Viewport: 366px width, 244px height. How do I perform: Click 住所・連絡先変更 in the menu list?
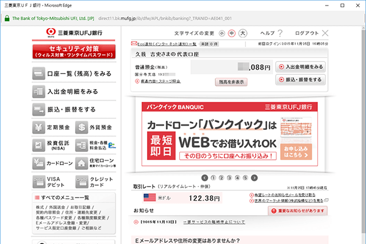pos(81,212)
